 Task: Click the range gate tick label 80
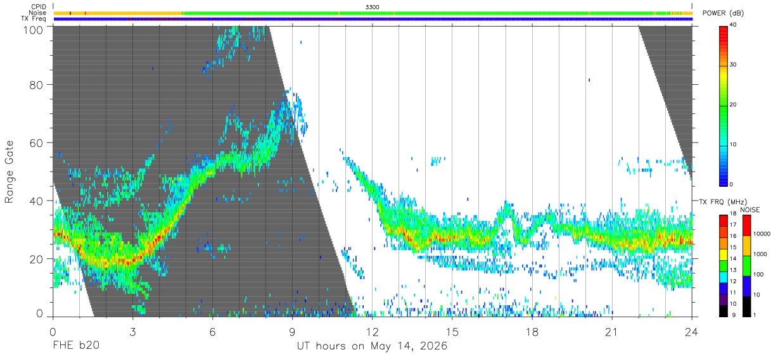point(37,85)
